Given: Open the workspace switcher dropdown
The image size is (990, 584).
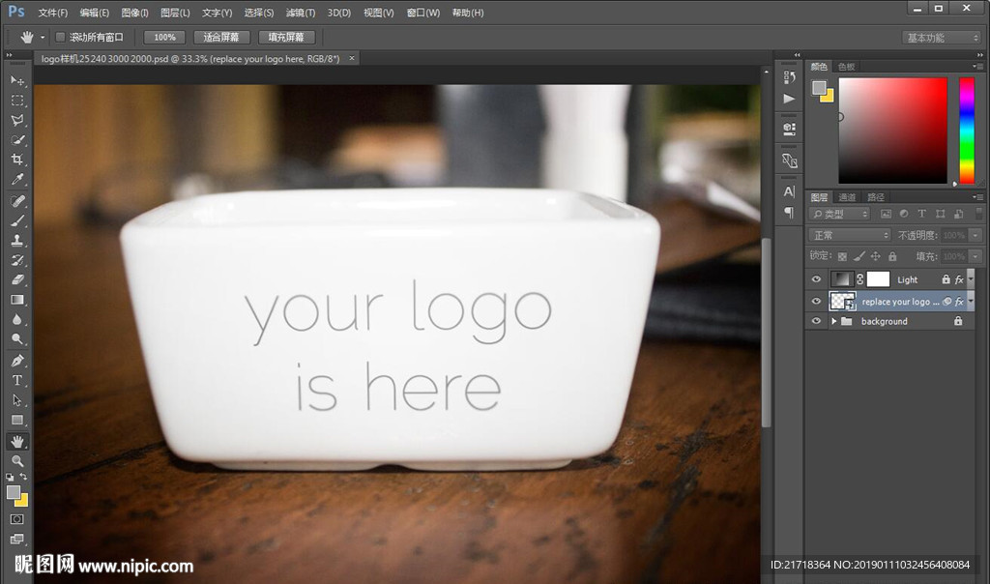Looking at the screenshot, I should (942, 38).
